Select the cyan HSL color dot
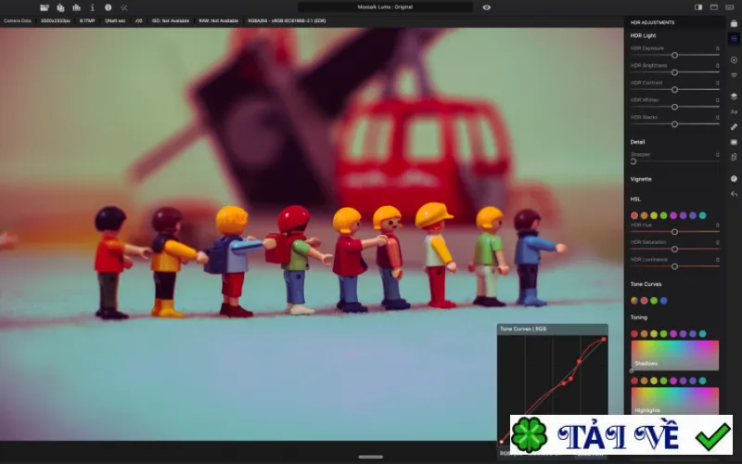The width and height of the screenshot is (742, 464). [x=703, y=215]
